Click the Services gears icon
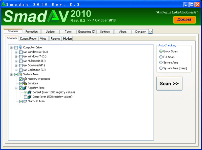The image size is (202, 150). (25, 83)
